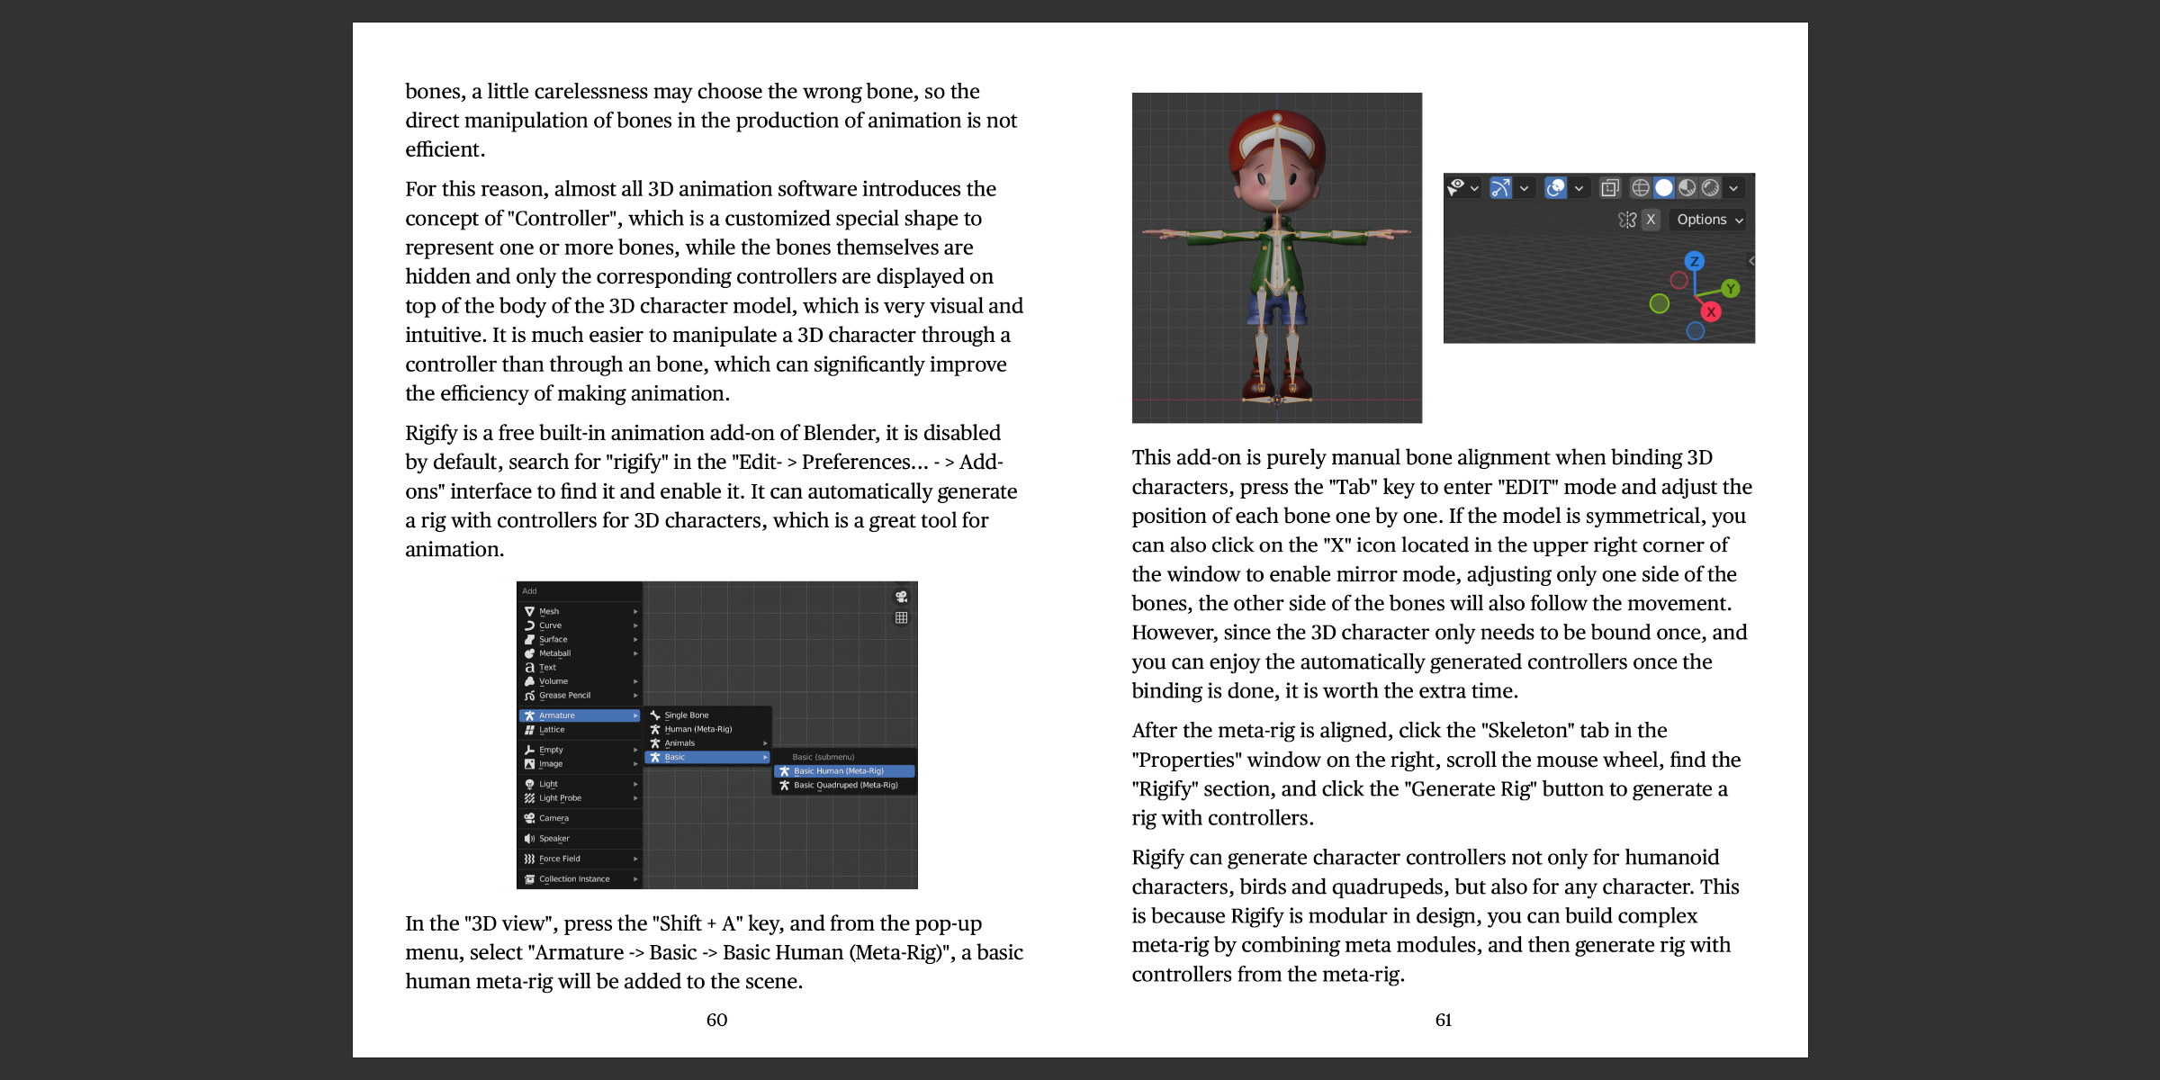Image resolution: width=2160 pixels, height=1080 pixels.
Task: Toggle show overlays button
Action: coord(1555,187)
